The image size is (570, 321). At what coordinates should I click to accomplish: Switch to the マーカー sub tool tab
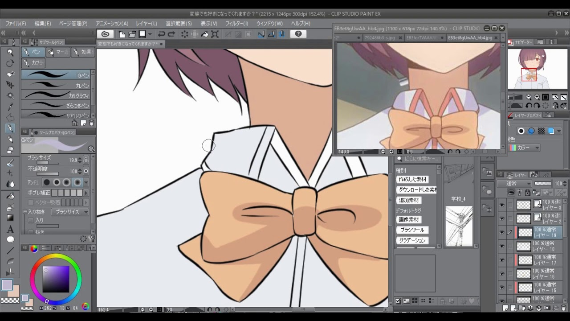pyautogui.click(x=59, y=52)
